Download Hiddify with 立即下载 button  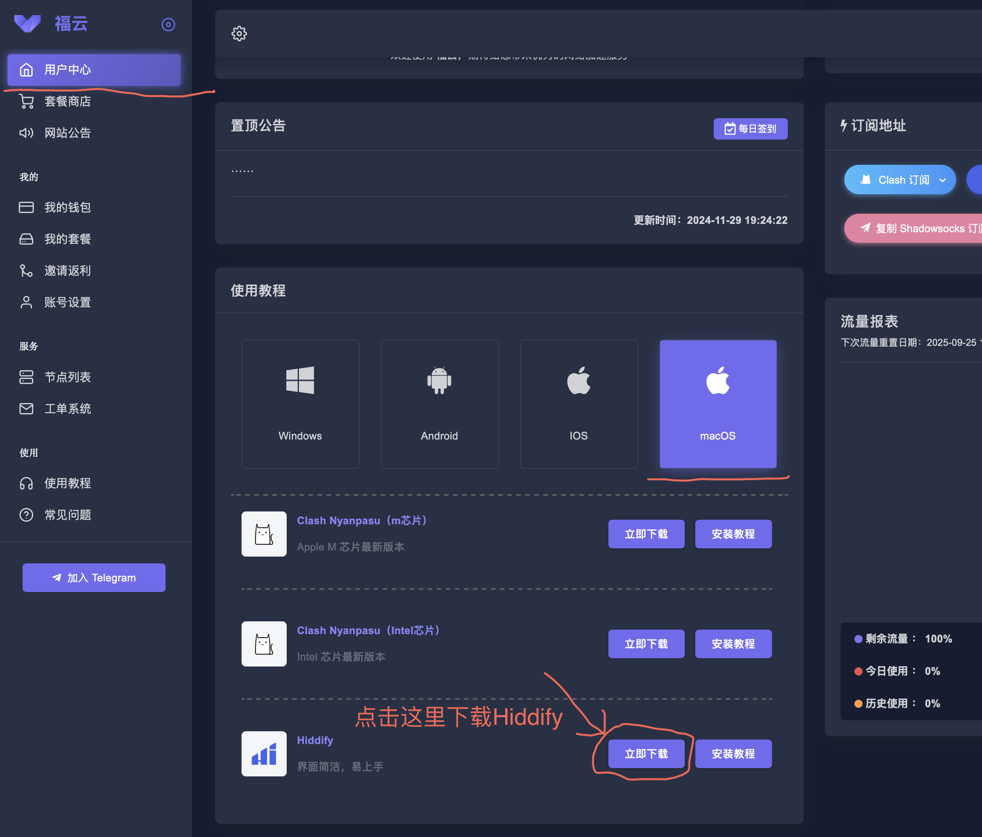point(646,753)
